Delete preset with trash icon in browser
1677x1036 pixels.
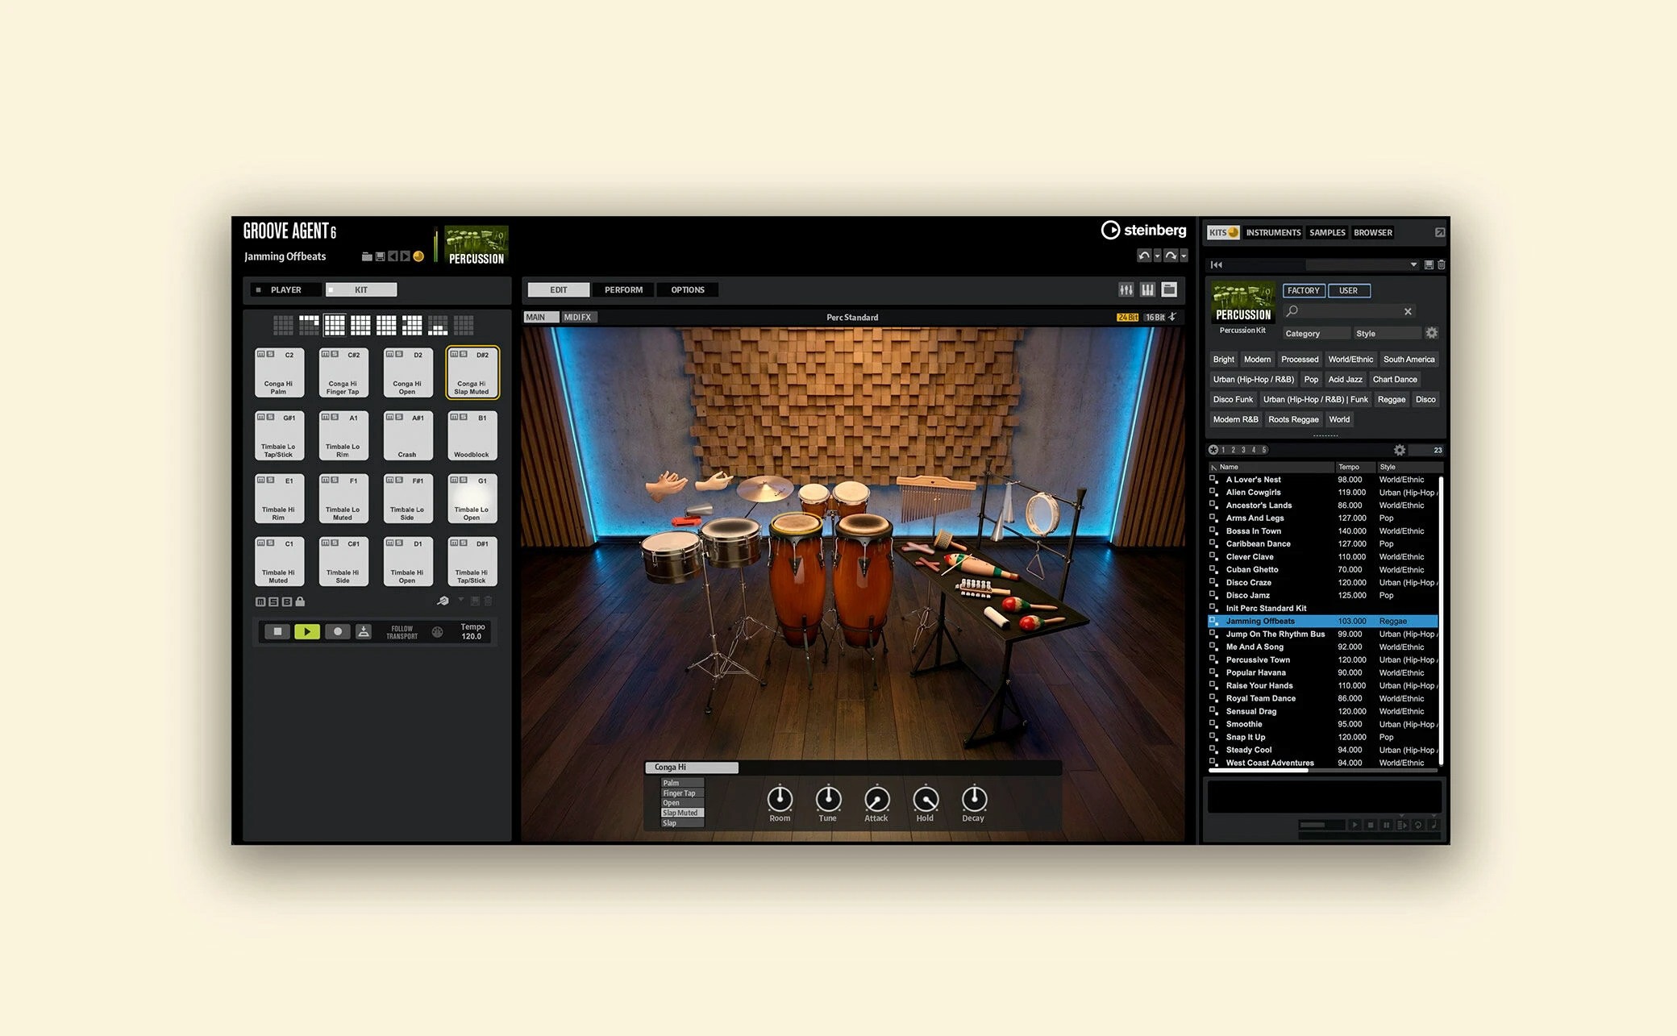point(1442,264)
